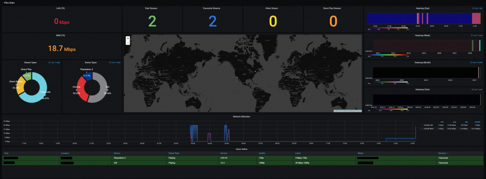Zoom out on the world map

[x=128, y=43]
